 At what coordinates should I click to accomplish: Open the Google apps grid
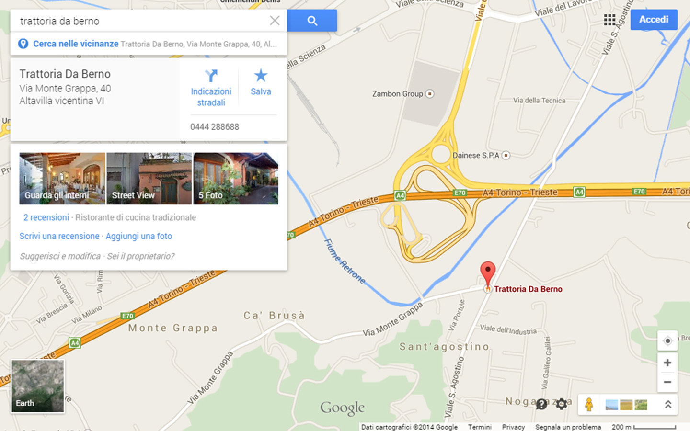[x=609, y=20]
